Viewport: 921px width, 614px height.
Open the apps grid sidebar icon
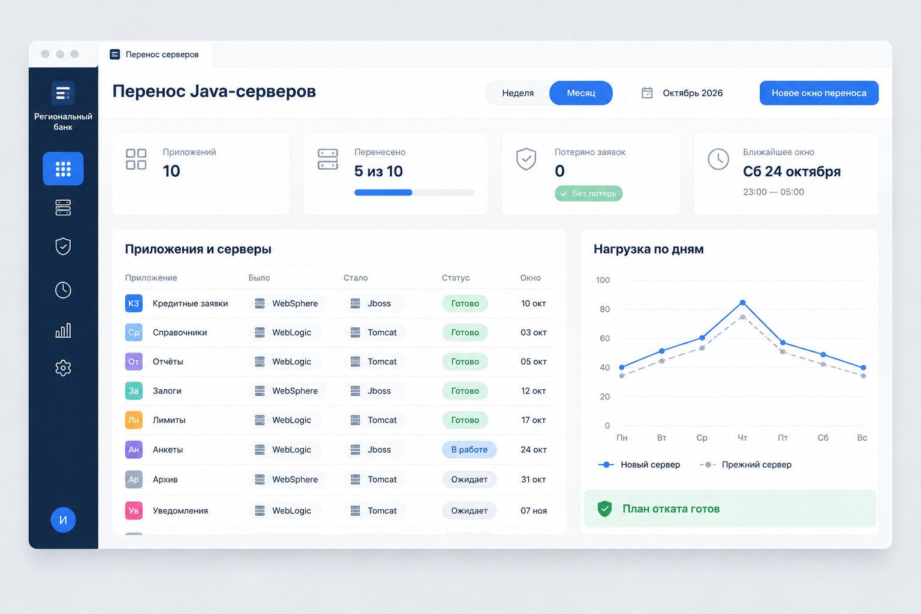tap(63, 168)
